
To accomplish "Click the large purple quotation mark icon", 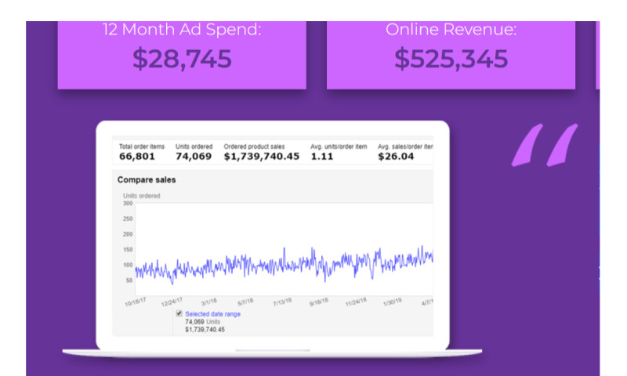I will click(x=545, y=146).
